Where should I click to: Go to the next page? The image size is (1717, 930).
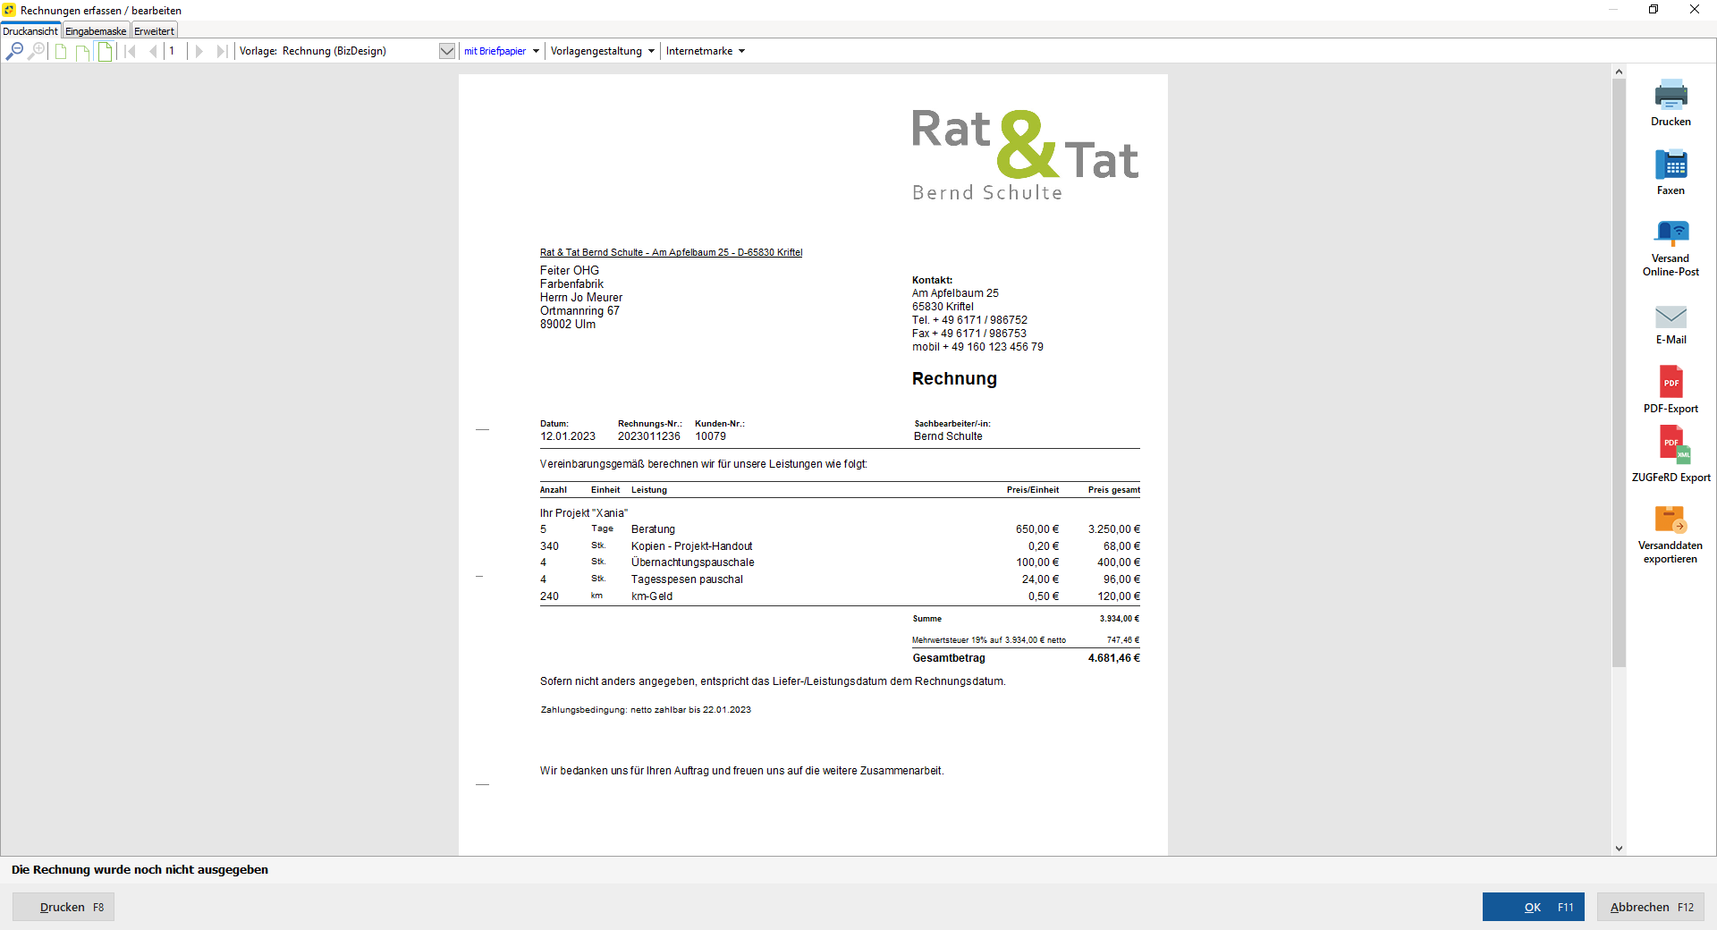(x=199, y=51)
